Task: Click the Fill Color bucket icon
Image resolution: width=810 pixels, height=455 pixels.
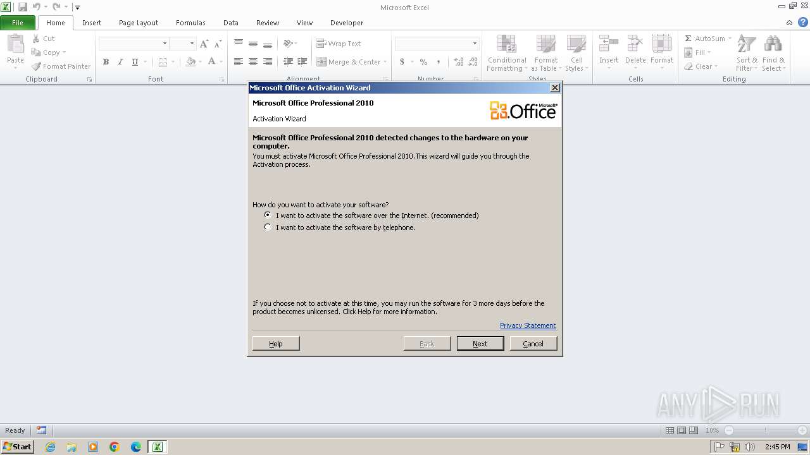Action: [190, 62]
